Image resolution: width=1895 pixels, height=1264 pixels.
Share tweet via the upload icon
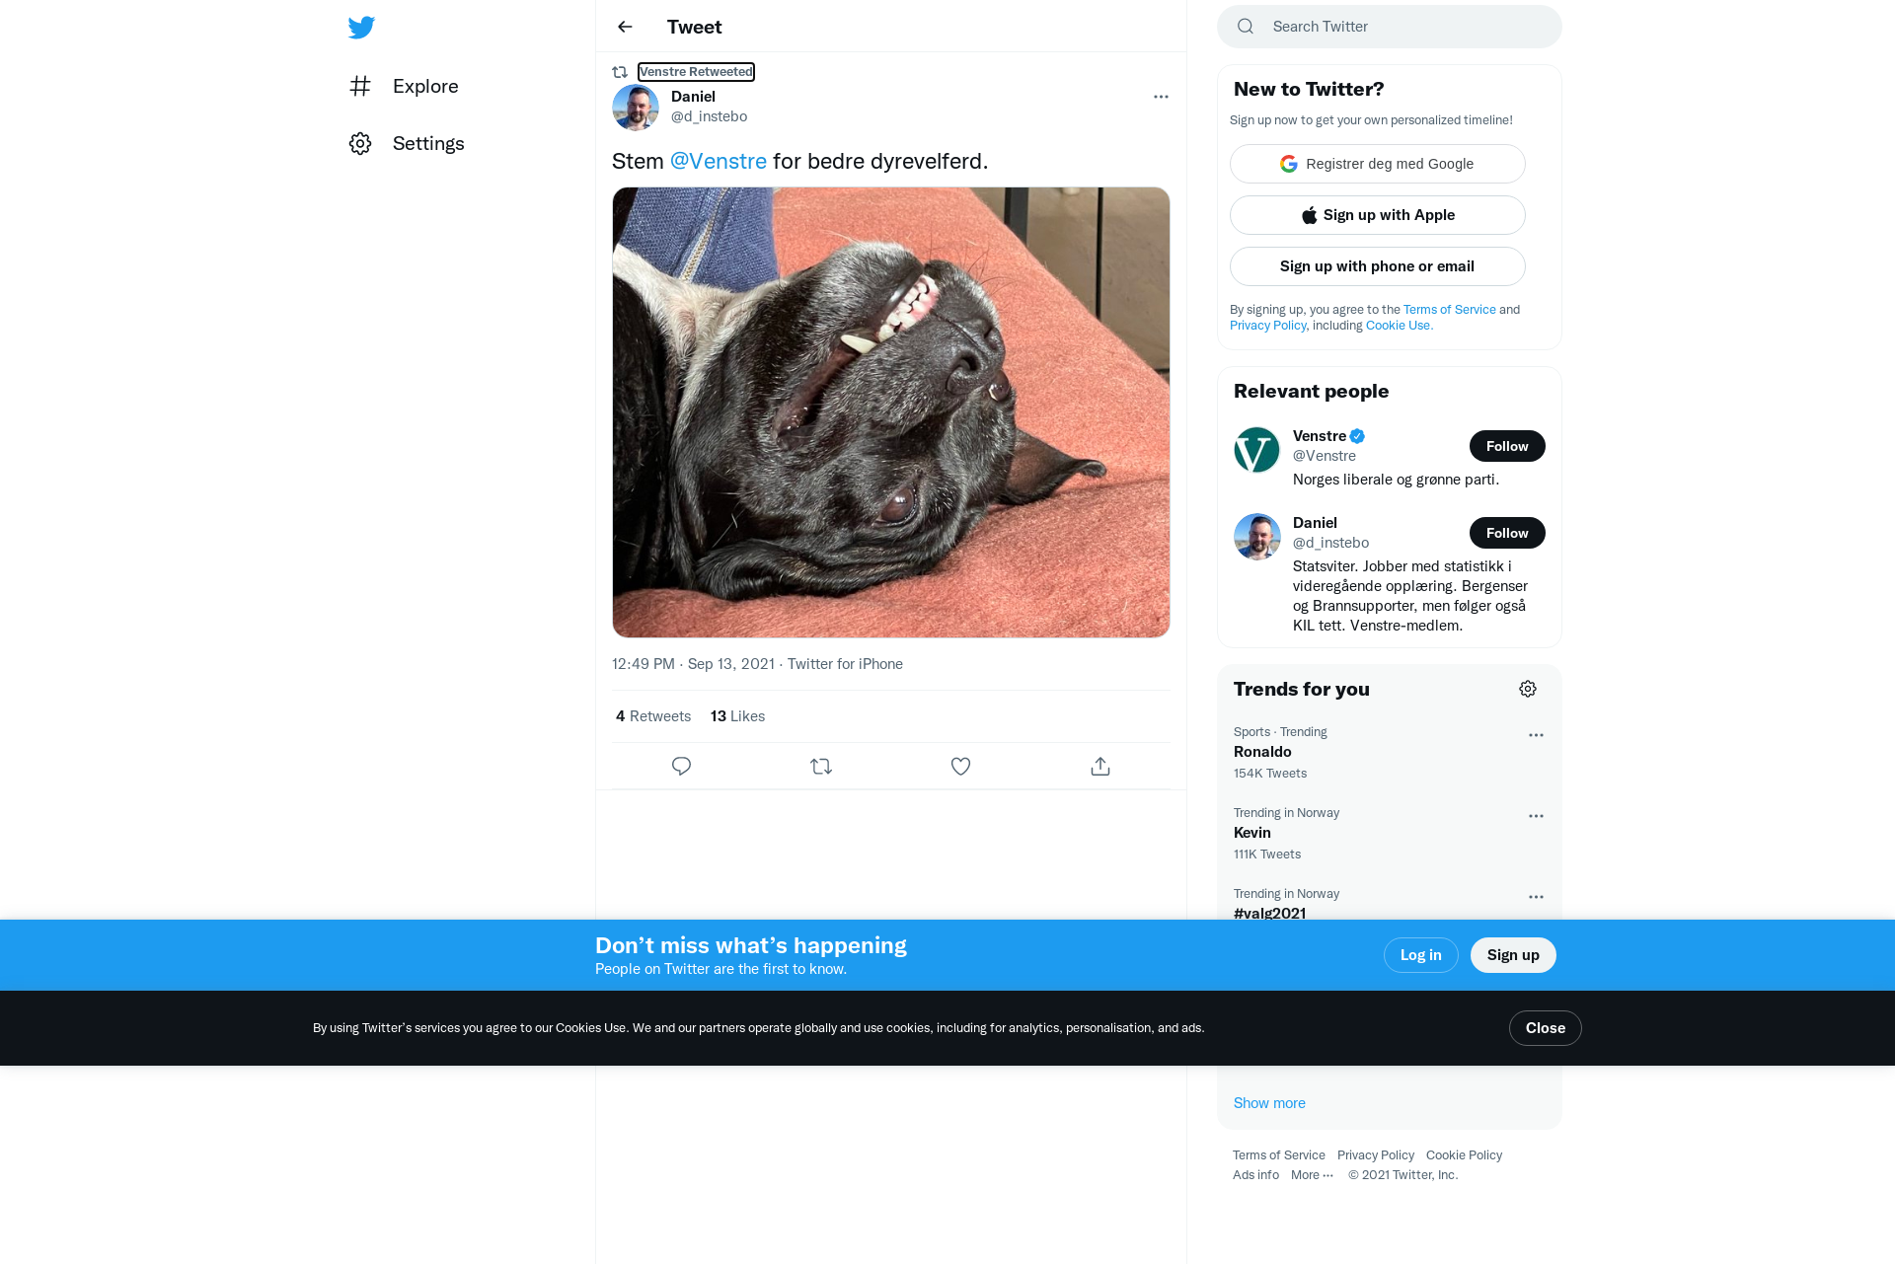tap(1100, 766)
